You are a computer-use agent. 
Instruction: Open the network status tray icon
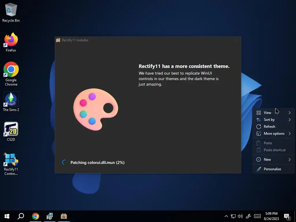(233, 216)
